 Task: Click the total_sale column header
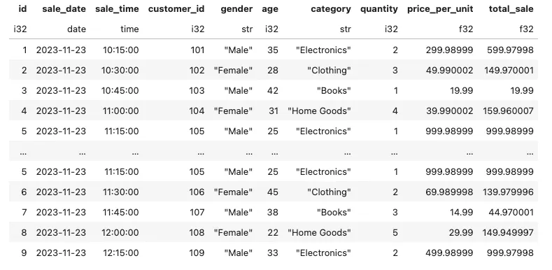point(511,9)
